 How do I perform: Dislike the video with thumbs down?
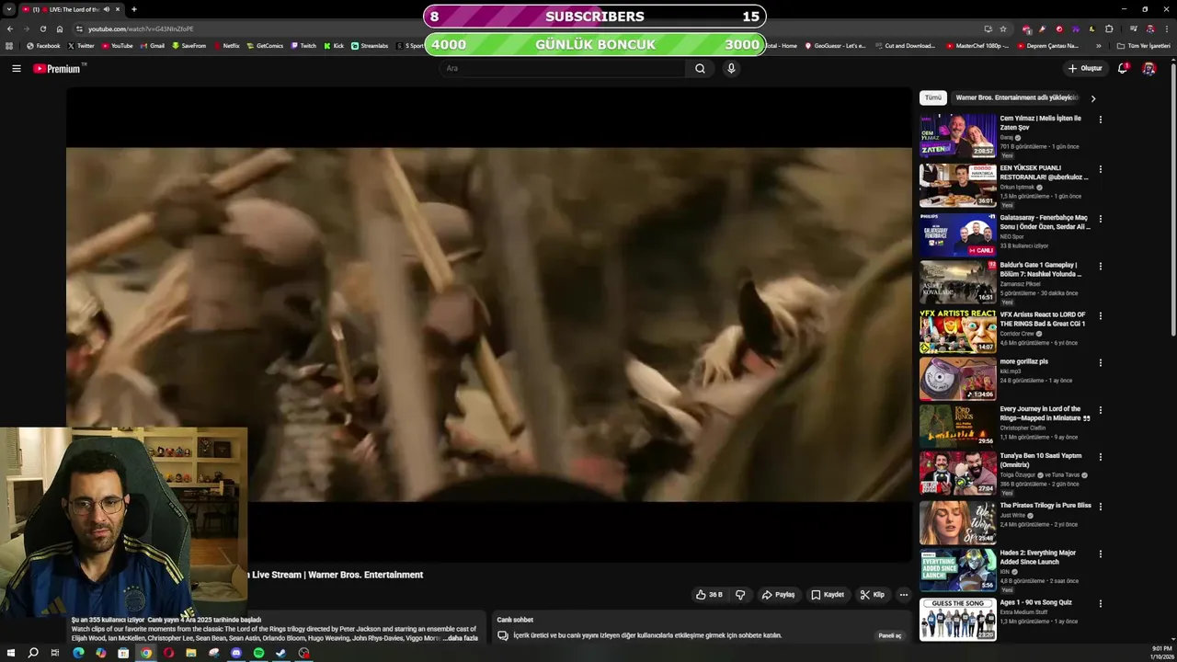coord(740,595)
